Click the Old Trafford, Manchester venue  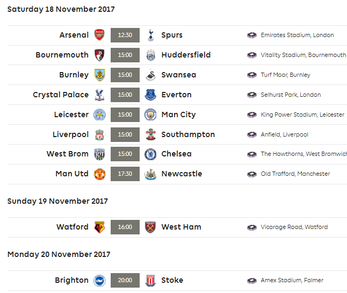click(x=295, y=174)
